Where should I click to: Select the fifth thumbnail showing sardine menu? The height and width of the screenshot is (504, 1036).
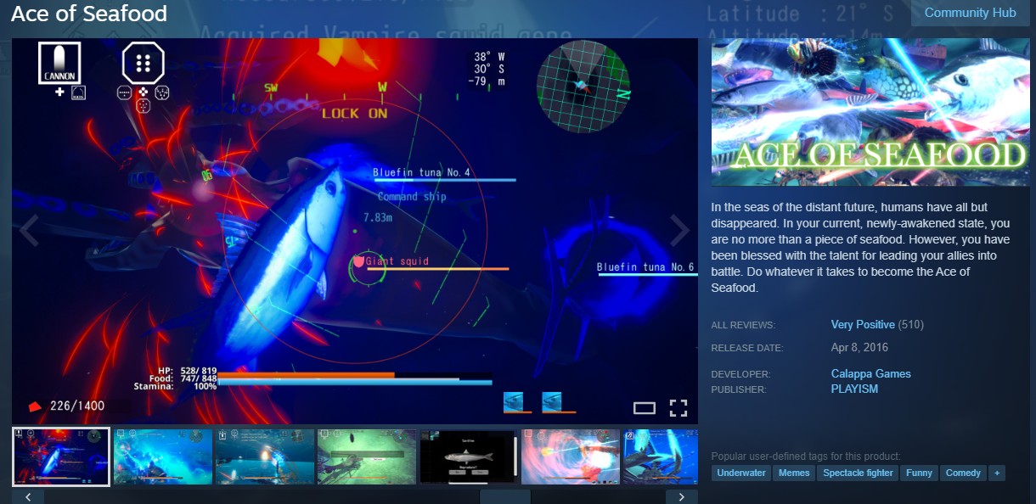pos(469,456)
